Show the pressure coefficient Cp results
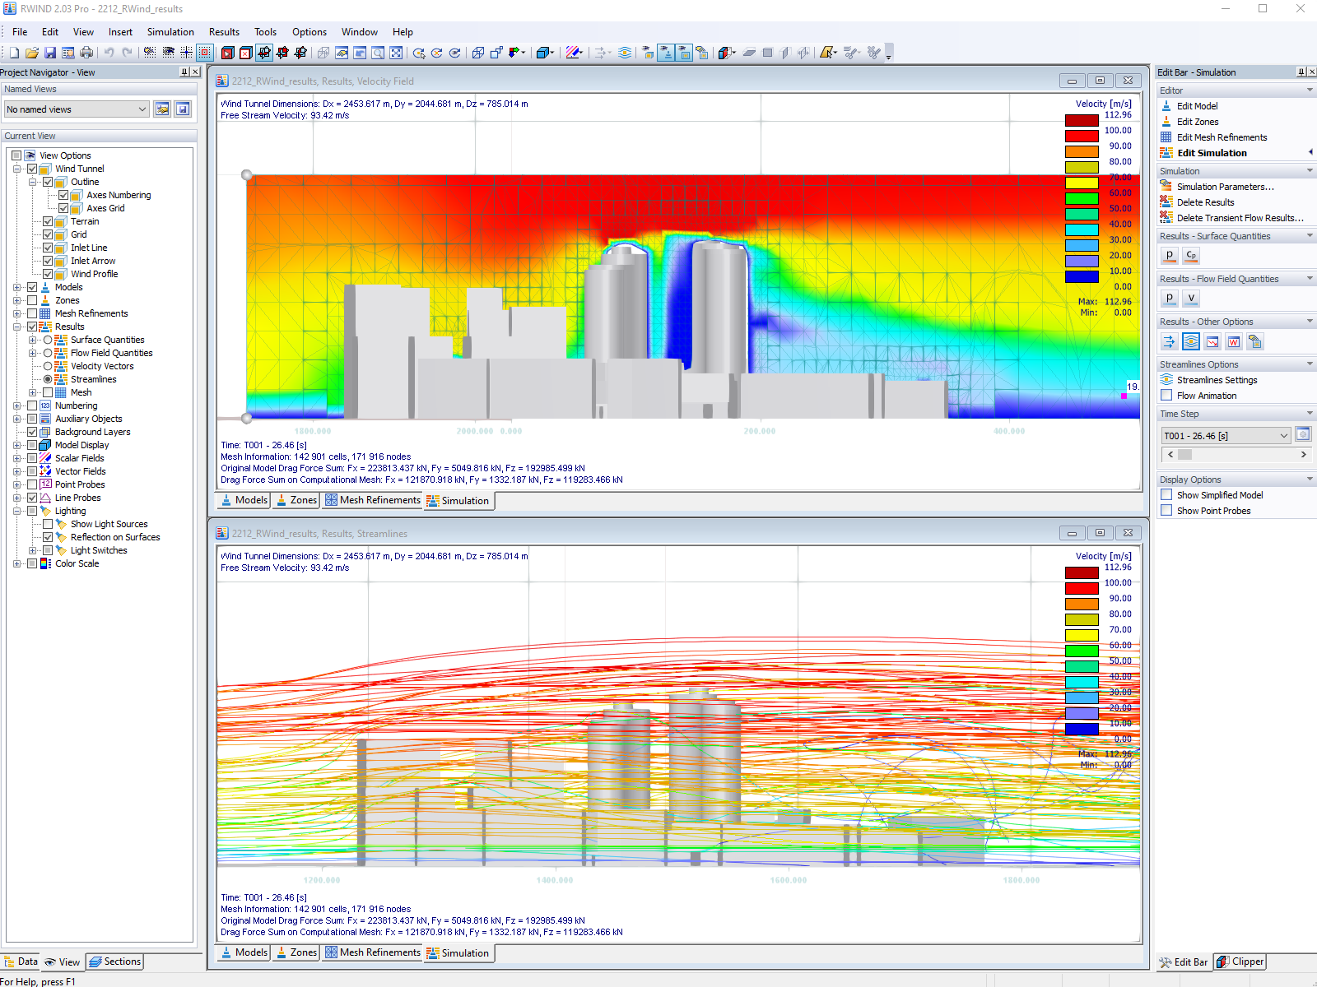Image resolution: width=1317 pixels, height=987 pixels. click(x=1190, y=255)
